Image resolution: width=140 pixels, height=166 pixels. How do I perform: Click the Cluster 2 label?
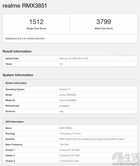click(x=10, y=155)
